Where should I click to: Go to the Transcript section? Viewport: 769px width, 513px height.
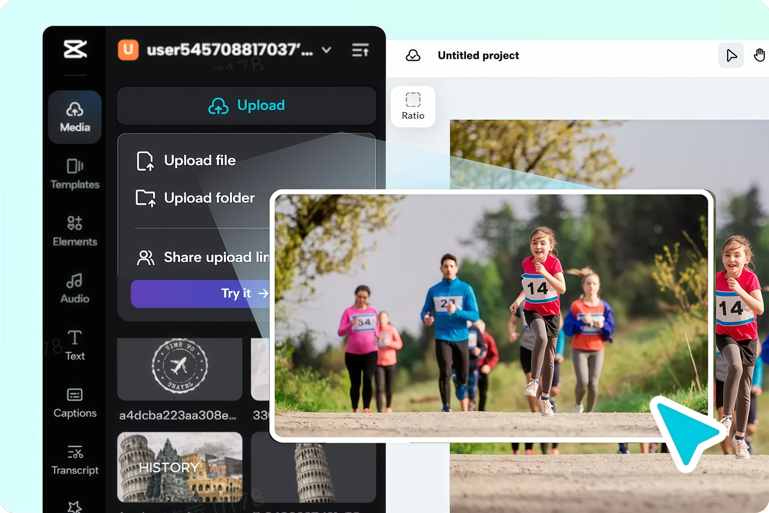[75, 460]
